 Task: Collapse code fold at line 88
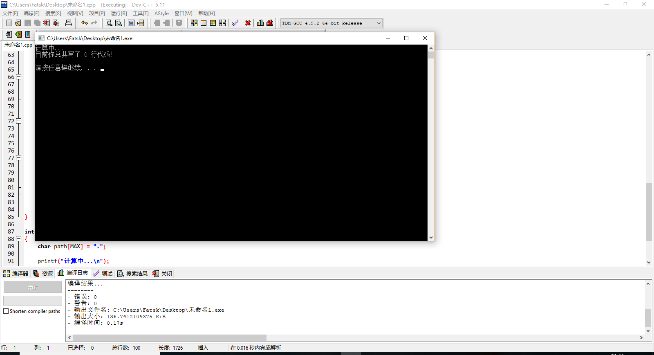tap(18, 239)
